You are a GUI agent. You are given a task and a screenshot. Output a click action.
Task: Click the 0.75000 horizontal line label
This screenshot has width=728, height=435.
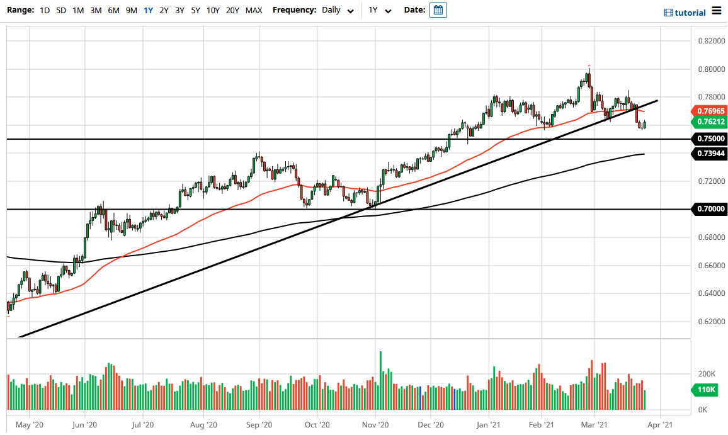point(709,138)
